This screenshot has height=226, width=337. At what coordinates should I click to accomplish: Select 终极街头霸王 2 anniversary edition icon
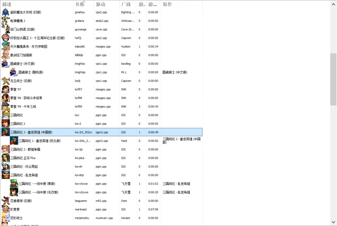[6, 38]
